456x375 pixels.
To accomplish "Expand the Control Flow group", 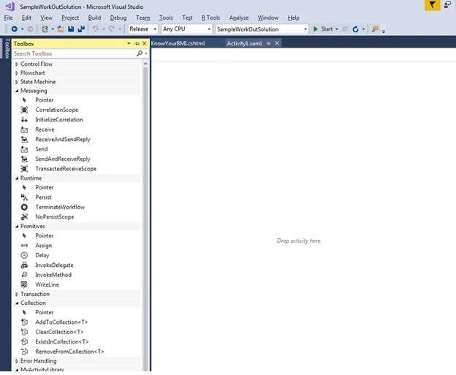I will pyautogui.click(x=17, y=64).
